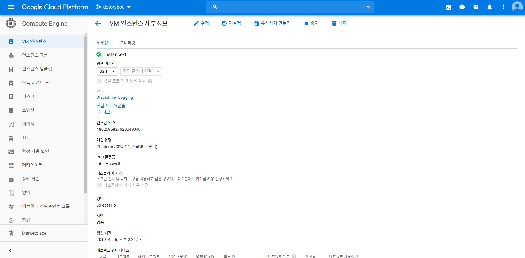Click the health checks icon

[x=11, y=179]
